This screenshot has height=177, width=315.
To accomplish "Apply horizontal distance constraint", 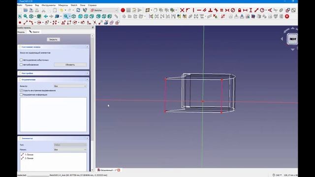I will tap(245, 10).
